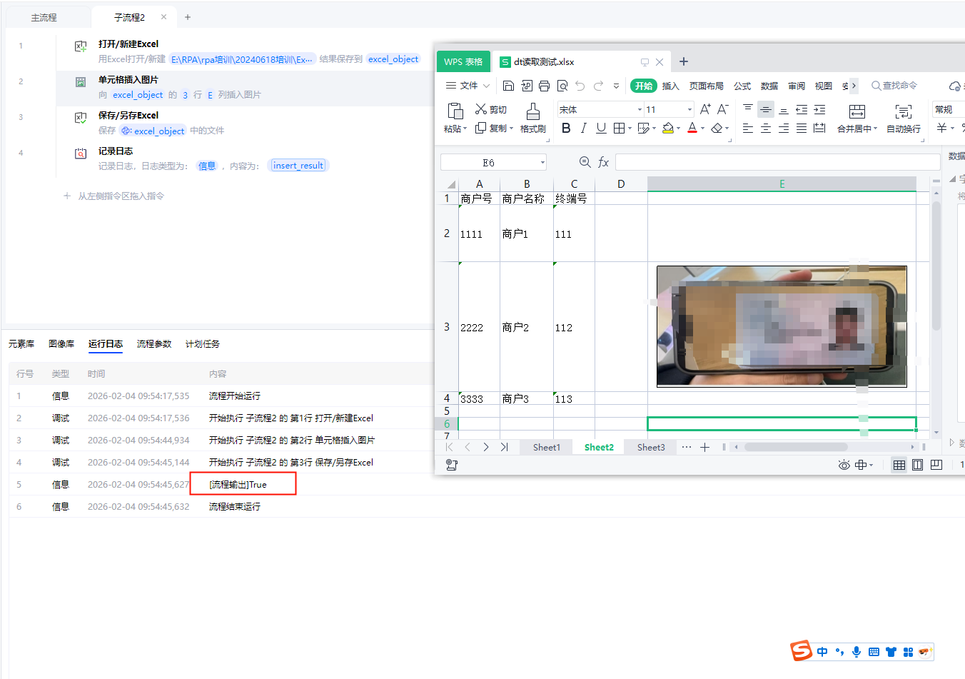Screen dimensions: 965x679
Task: Click the 打开/新建Excel instruction step
Action: point(128,44)
